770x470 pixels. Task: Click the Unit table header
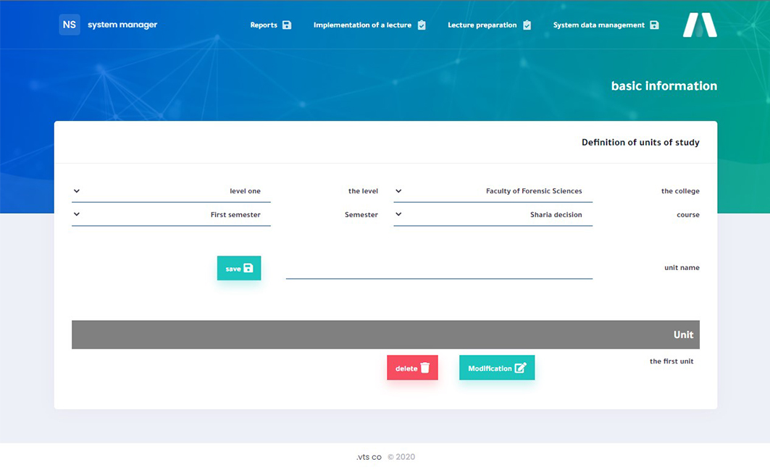point(385,335)
